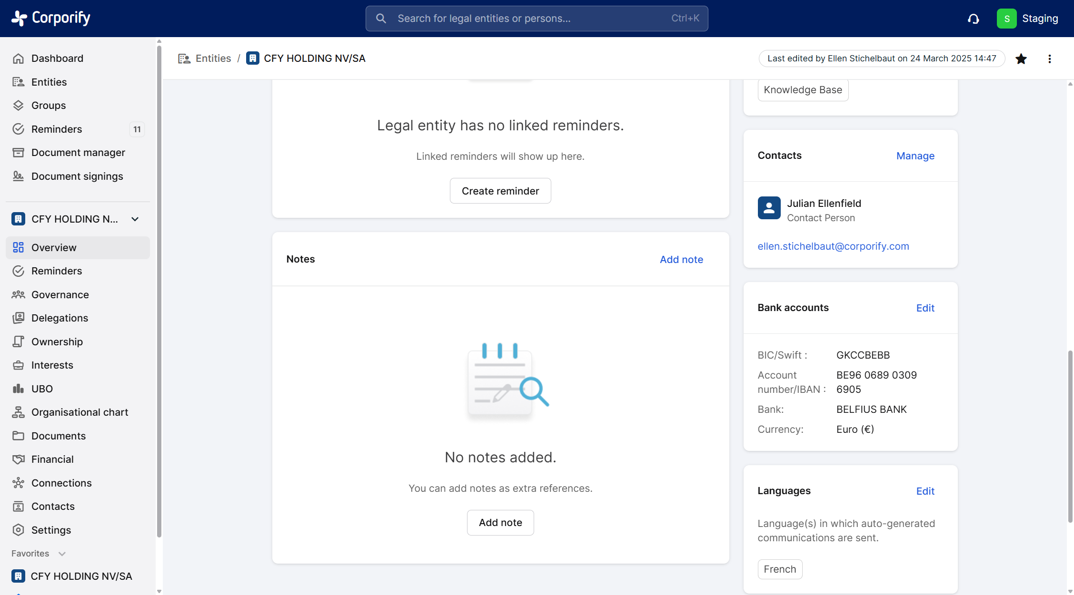Image resolution: width=1074 pixels, height=595 pixels.
Task: Click the search magnifier icon
Action: tap(381, 19)
